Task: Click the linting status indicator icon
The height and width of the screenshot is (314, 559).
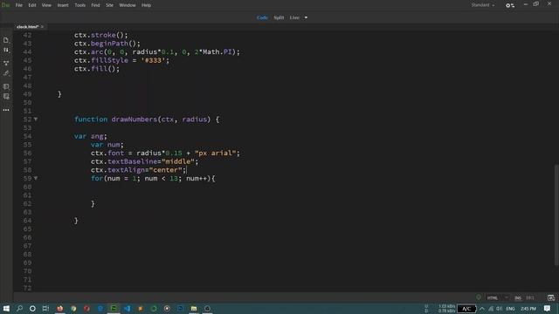Action: pyautogui.click(x=479, y=297)
